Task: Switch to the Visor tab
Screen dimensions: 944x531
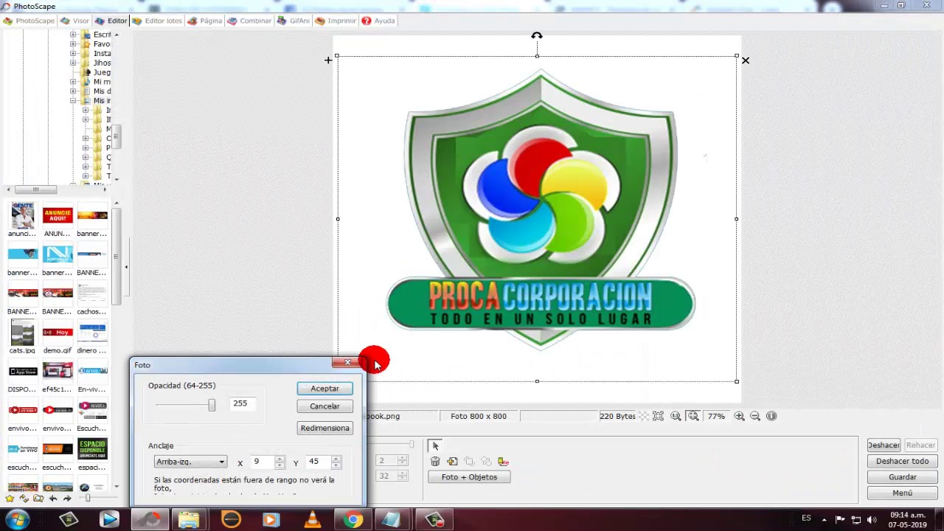Action: click(75, 21)
